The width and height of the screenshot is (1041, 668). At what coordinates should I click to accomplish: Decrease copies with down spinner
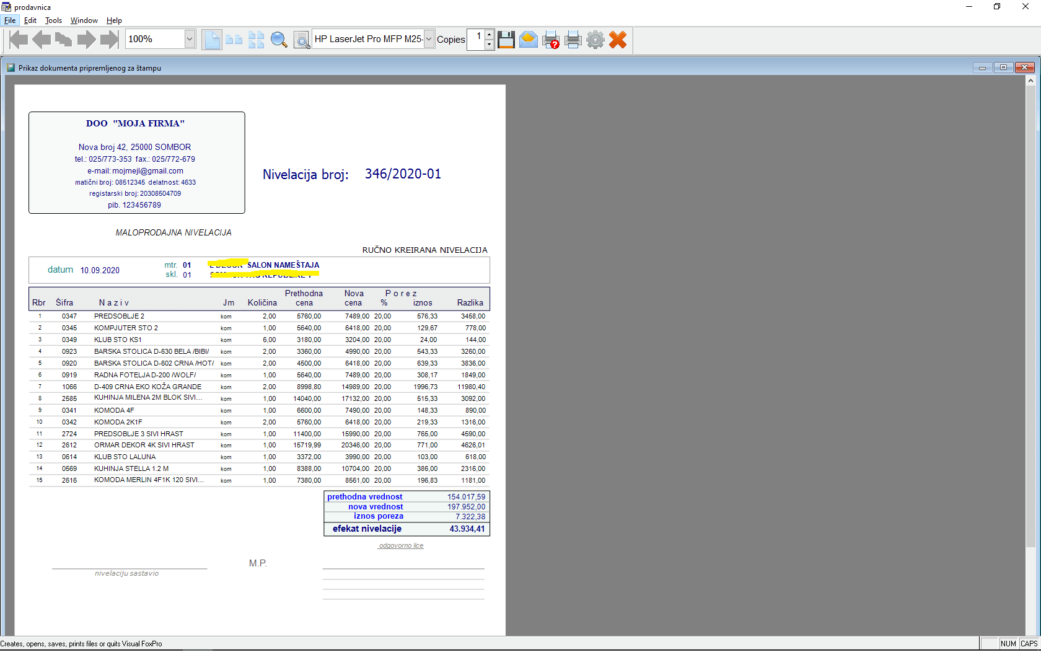489,44
